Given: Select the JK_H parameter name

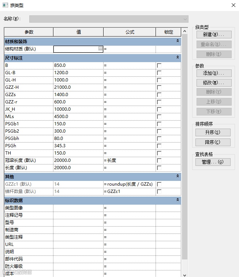Looking at the screenshot, I should pos(10,109).
